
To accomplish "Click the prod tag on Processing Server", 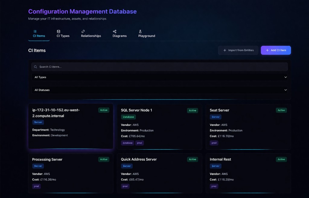I will click(x=37, y=186).
